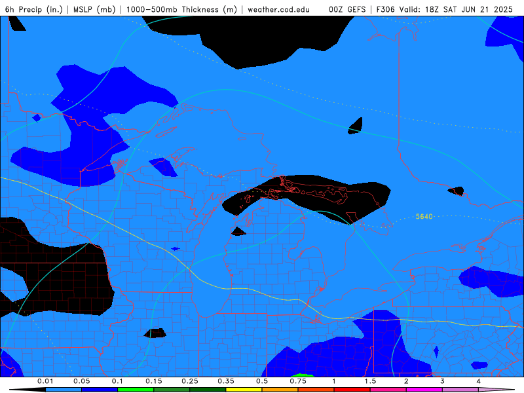
Task: Click the red-orange 0.75 legend swatch
Action: [316, 390]
